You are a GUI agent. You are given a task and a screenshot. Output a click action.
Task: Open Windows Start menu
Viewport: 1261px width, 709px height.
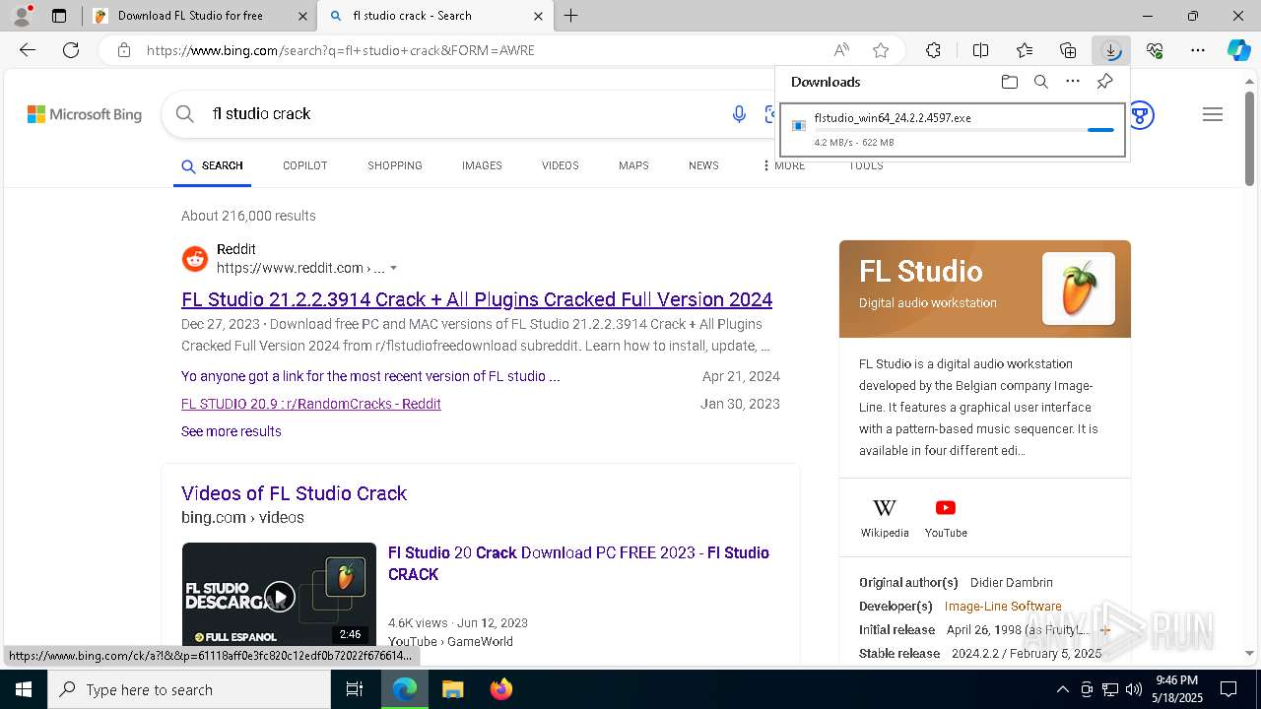[24, 689]
